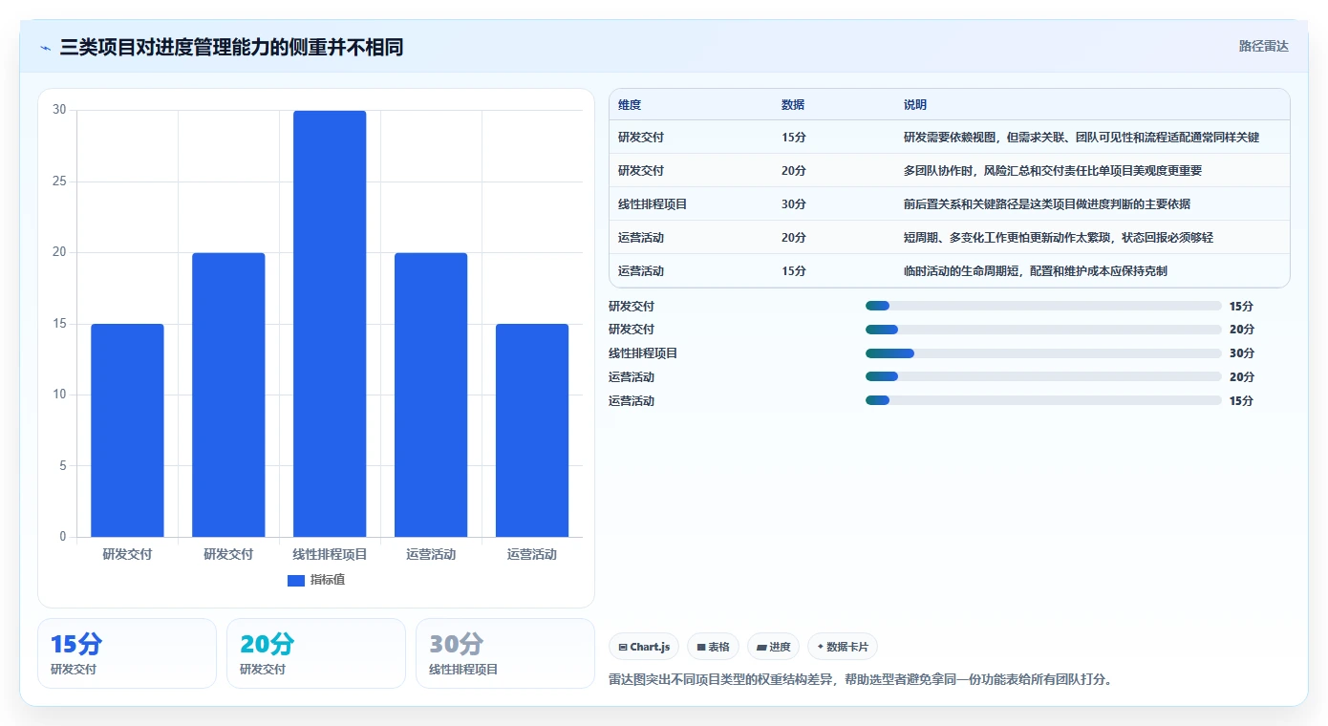Click the y-axis tick label 10
Image resolution: width=1328 pixels, height=726 pixels.
pyautogui.click(x=59, y=395)
